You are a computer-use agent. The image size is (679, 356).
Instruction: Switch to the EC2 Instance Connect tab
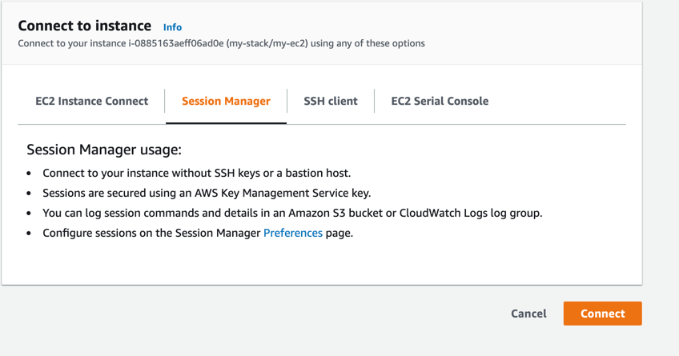(x=91, y=101)
